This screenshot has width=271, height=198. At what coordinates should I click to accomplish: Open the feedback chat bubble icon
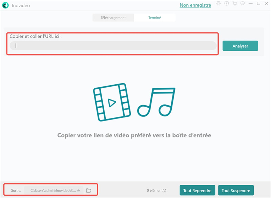click(243, 4)
